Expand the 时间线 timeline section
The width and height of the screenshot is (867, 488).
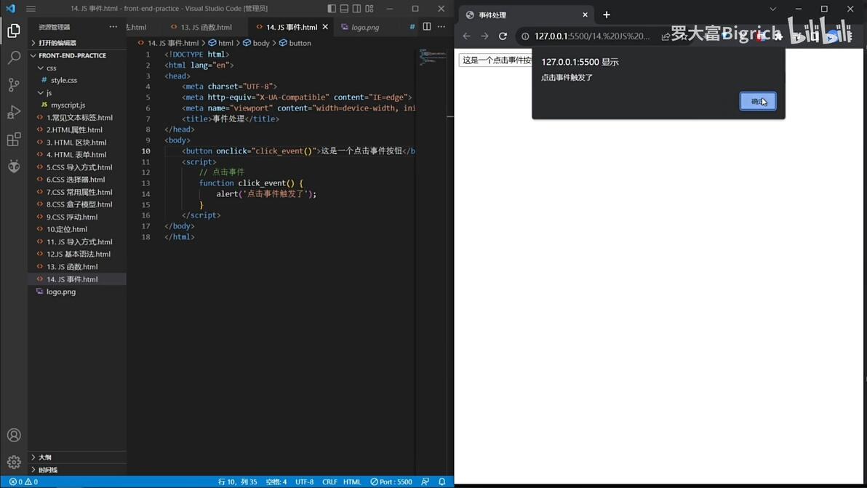point(47,470)
